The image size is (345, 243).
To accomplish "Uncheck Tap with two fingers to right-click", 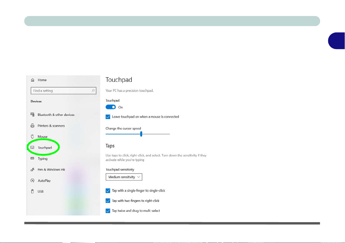I will [108, 201].
